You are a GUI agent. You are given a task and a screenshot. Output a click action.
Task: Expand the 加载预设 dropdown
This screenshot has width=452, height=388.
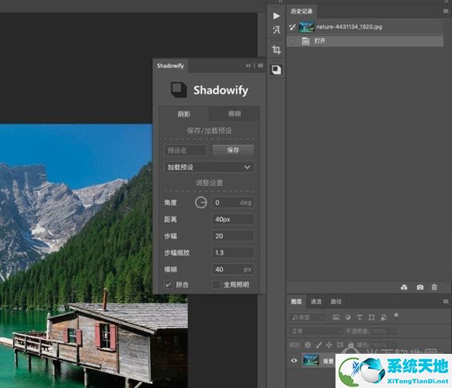[209, 167]
